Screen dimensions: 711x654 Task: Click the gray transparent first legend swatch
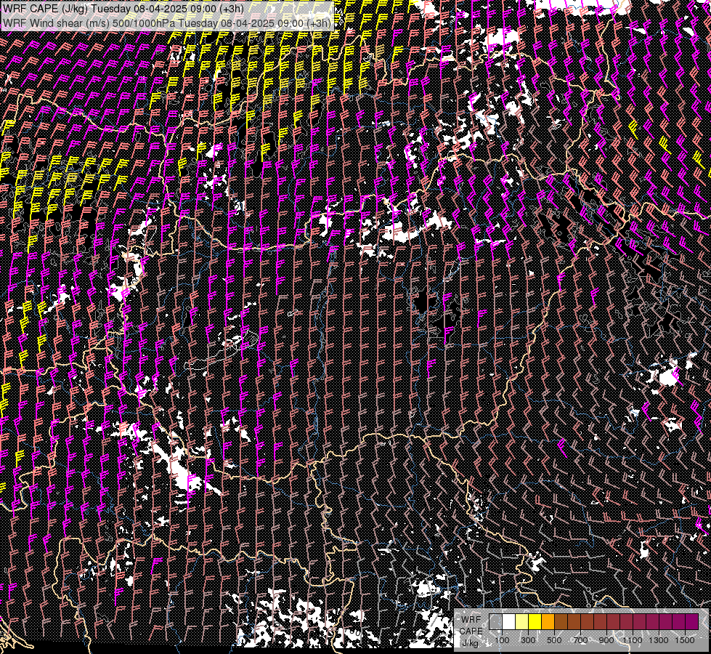pos(495,622)
